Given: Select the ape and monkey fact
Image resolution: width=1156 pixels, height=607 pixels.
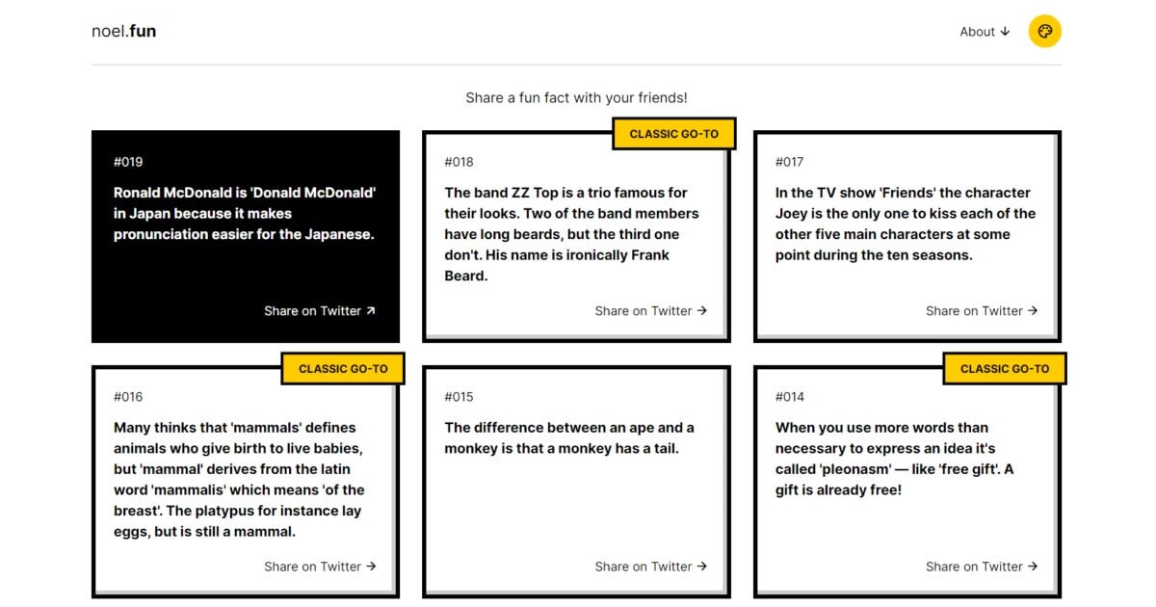Looking at the screenshot, I should click(x=569, y=437).
